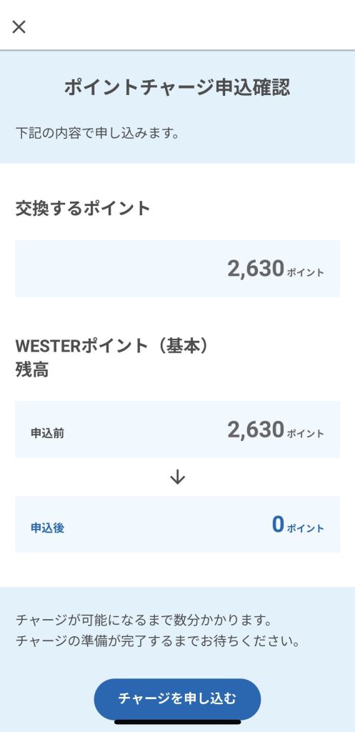Tap the 申込後 label
Viewport: 355px width, 732px height.
48,528
